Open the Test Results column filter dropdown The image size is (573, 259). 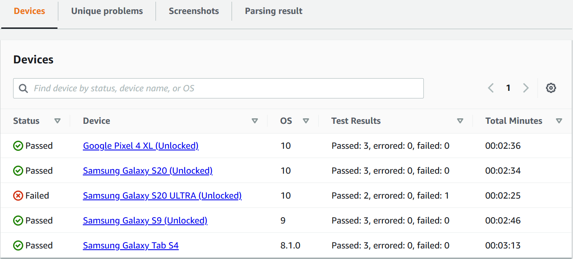[x=460, y=121]
